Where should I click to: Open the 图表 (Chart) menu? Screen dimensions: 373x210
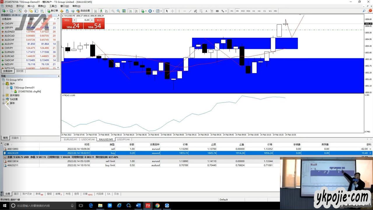[42, 6]
